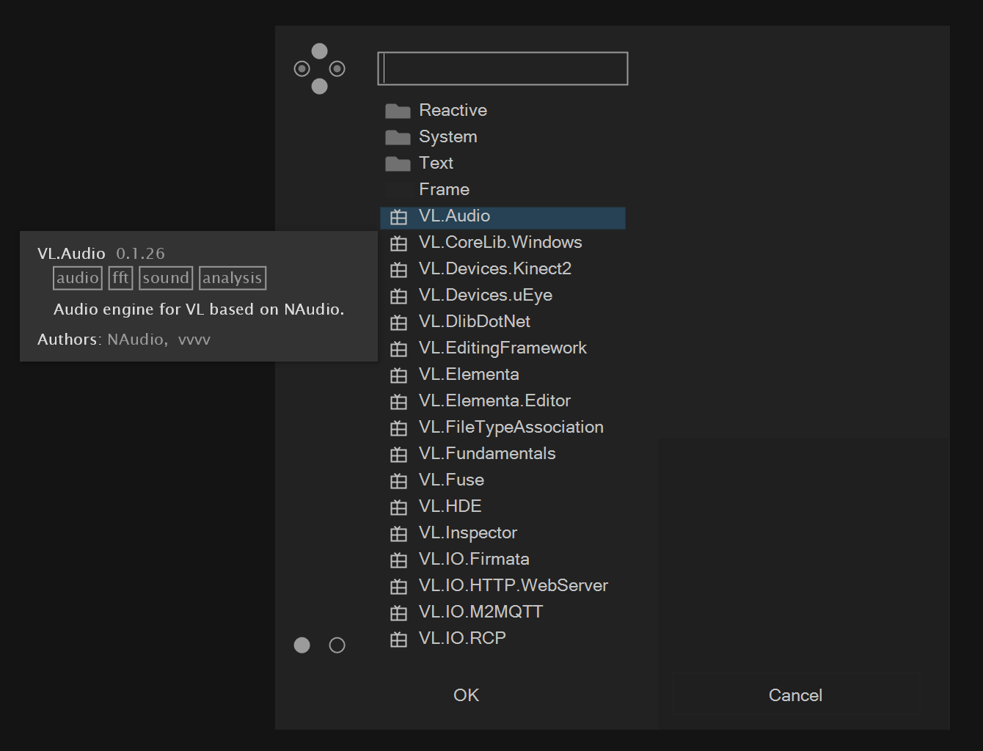Toggle the filled circle at bottom left
Viewport: 983px width, 751px height.
(x=302, y=645)
